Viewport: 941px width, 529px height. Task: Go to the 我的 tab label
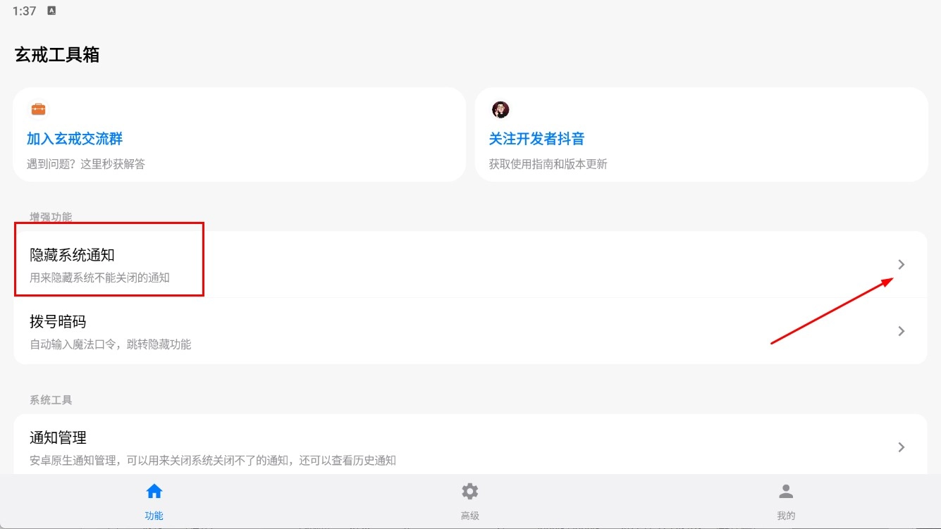[786, 516]
